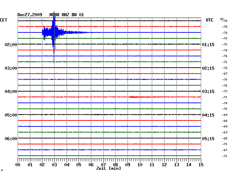Image resolution: width=229 pixels, height=174 pixels.
Task: Select the 05:00 CET row label
Action: 11,115
